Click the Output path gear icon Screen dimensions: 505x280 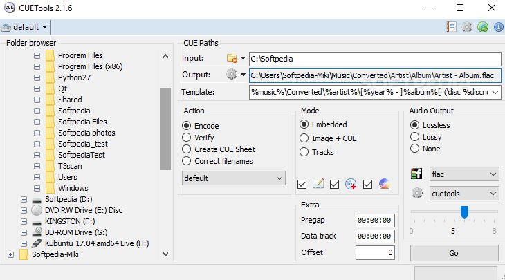(x=232, y=75)
